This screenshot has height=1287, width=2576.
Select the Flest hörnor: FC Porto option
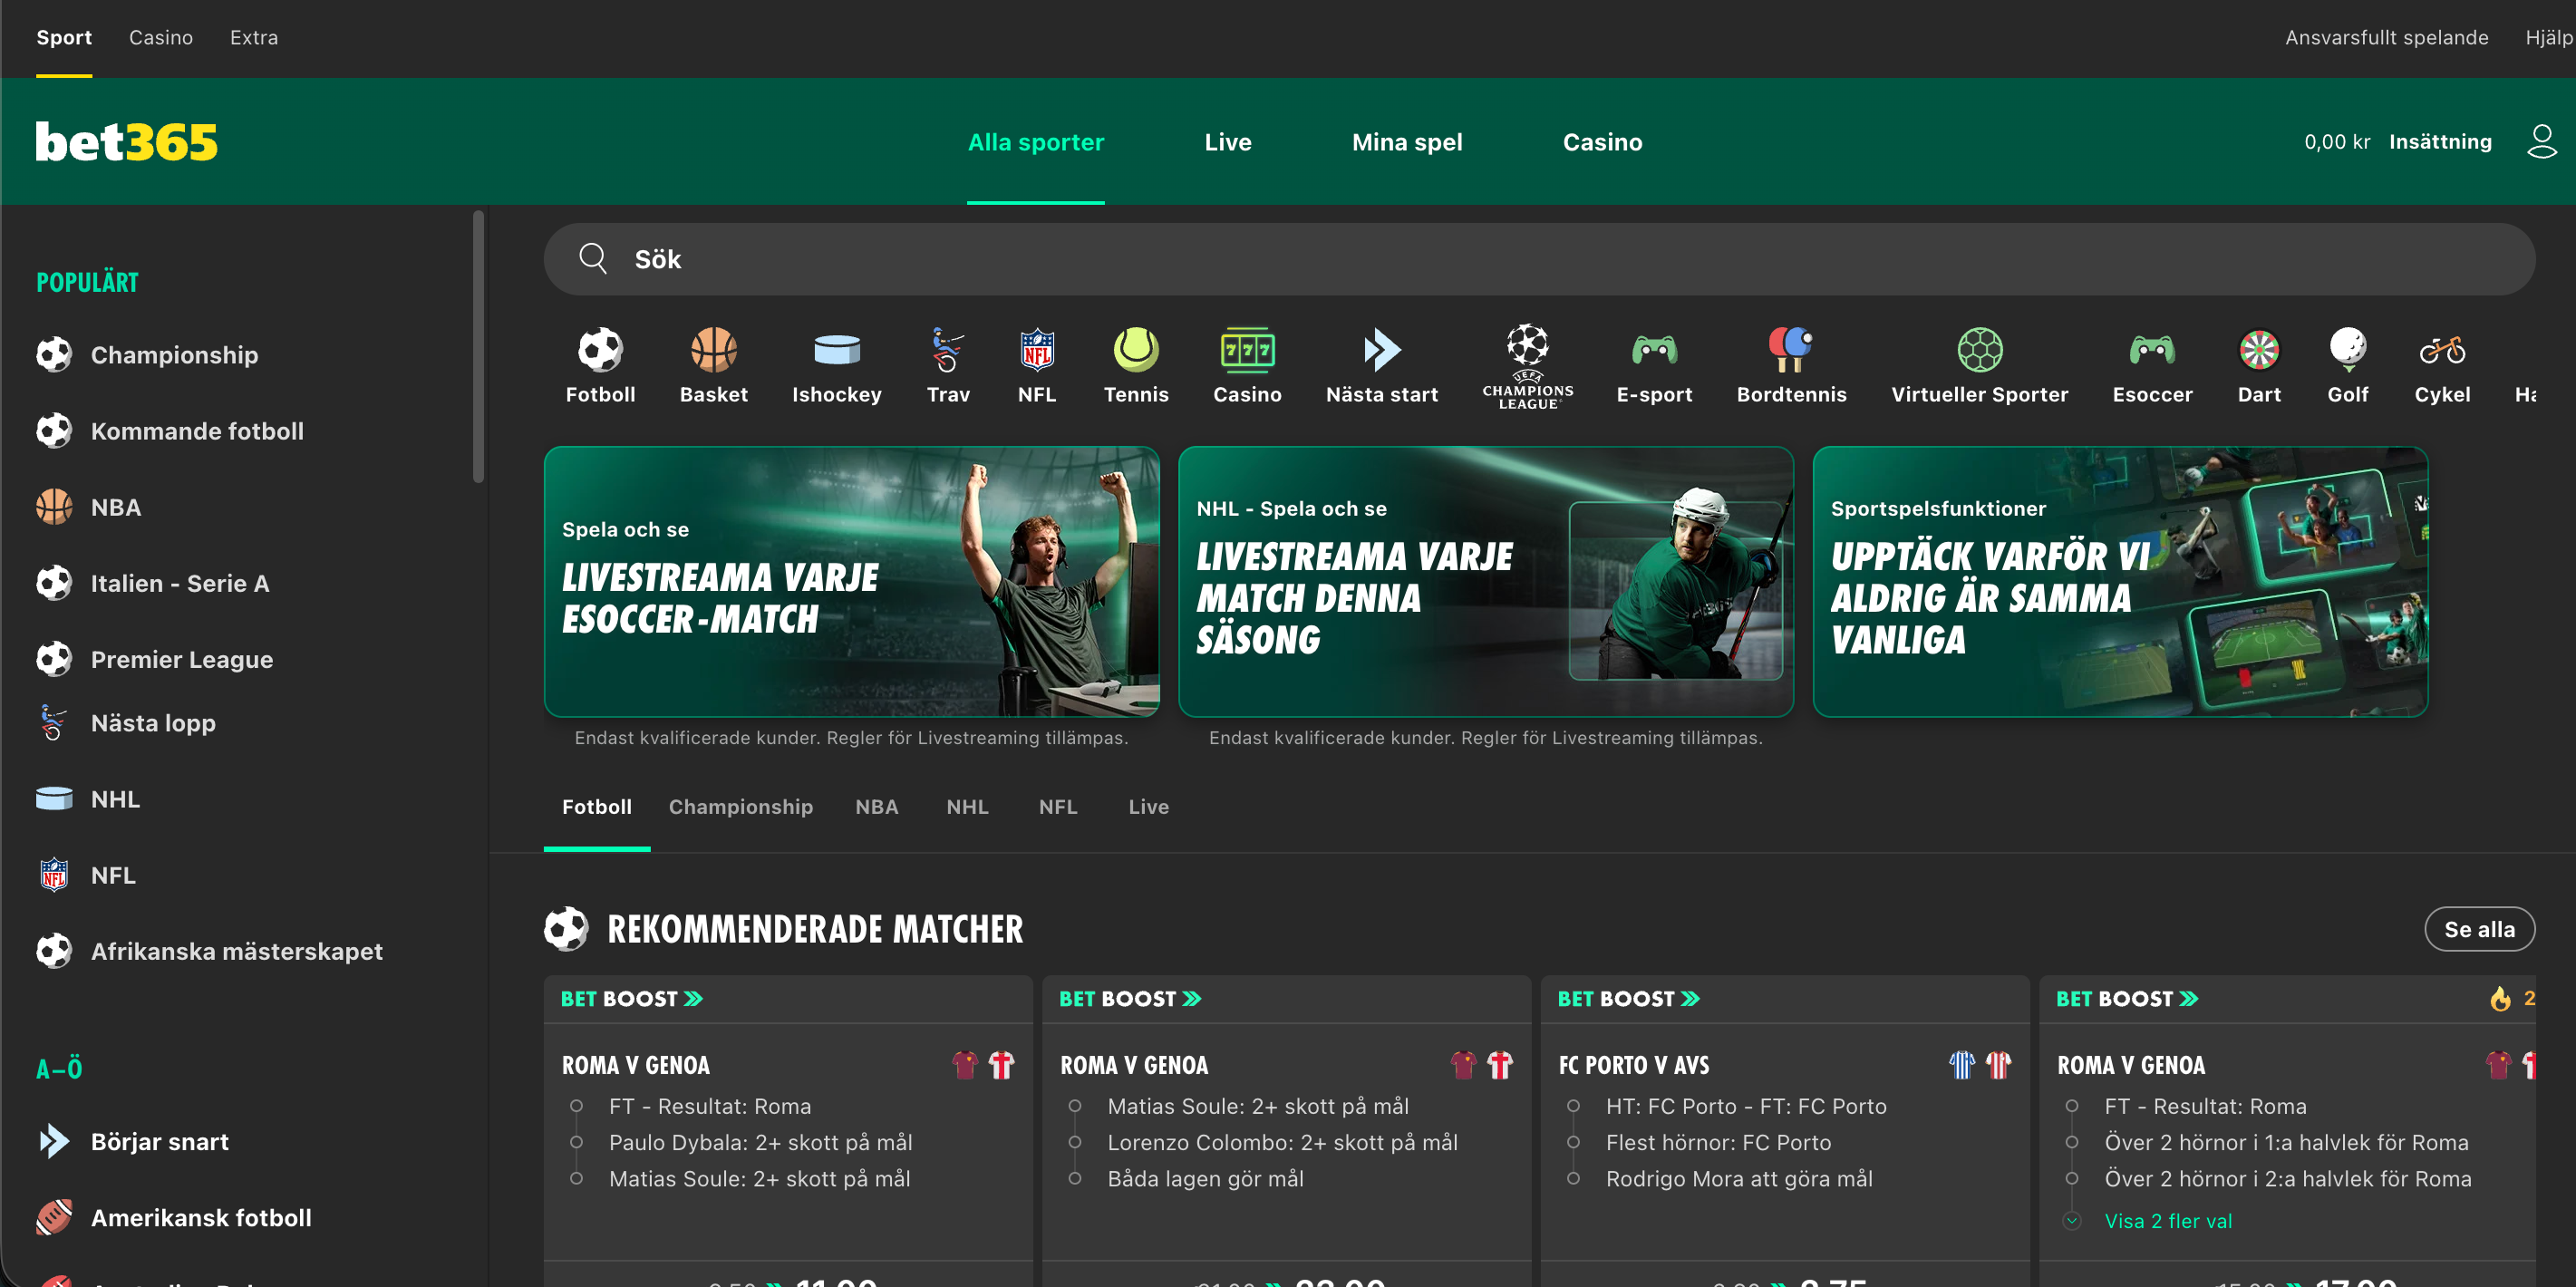click(1719, 1142)
